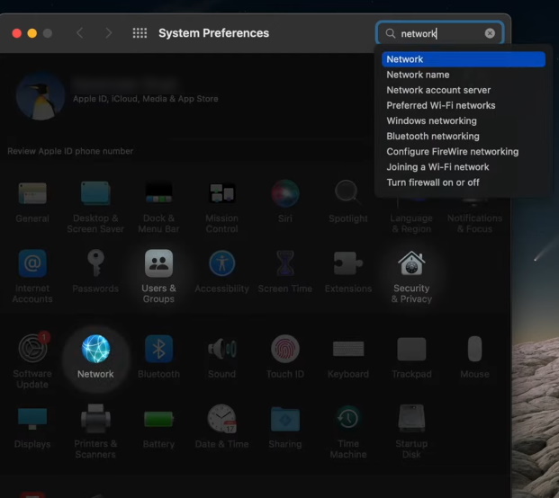Viewport: 559px width, 498px height.
Task: Choose Network account server suggestion
Action: (464, 90)
